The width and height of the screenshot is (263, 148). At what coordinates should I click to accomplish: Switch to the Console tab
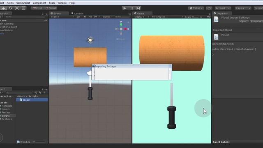tap(77, 14)
